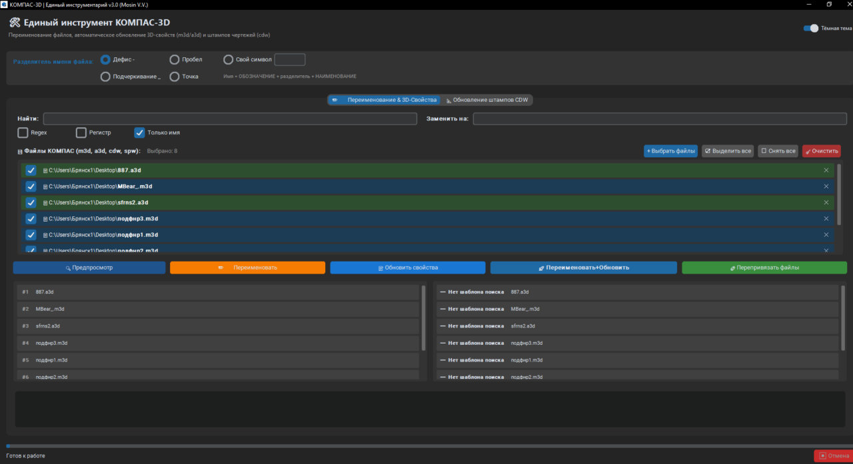Viewport: 853px width, 464px height.
Task: Select preview row #2 MBear_.m3d
Action: 218,309
